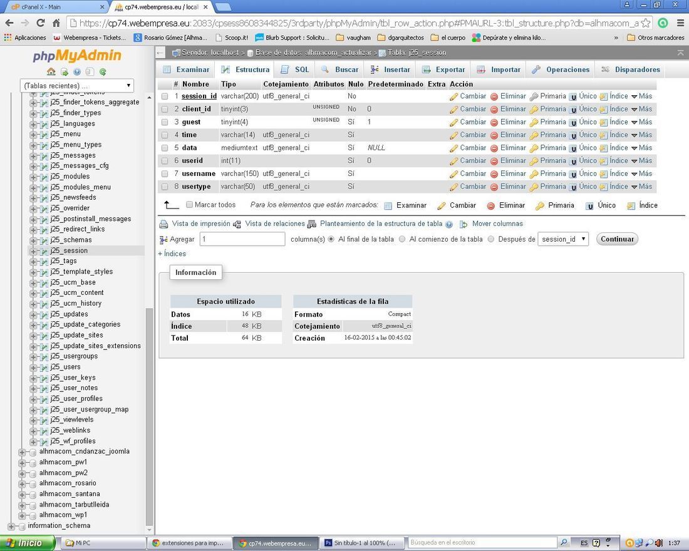689x551 pixels.
Task: Open the Buscar tab
Action: pyautogui.click(x=339, y=70)
